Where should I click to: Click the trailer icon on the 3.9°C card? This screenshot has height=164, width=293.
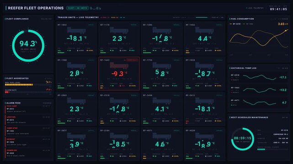click(76, 136)
